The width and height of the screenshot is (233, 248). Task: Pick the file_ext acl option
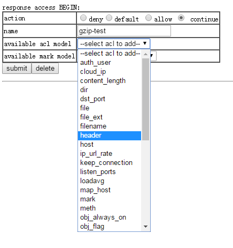click(110, 117)
